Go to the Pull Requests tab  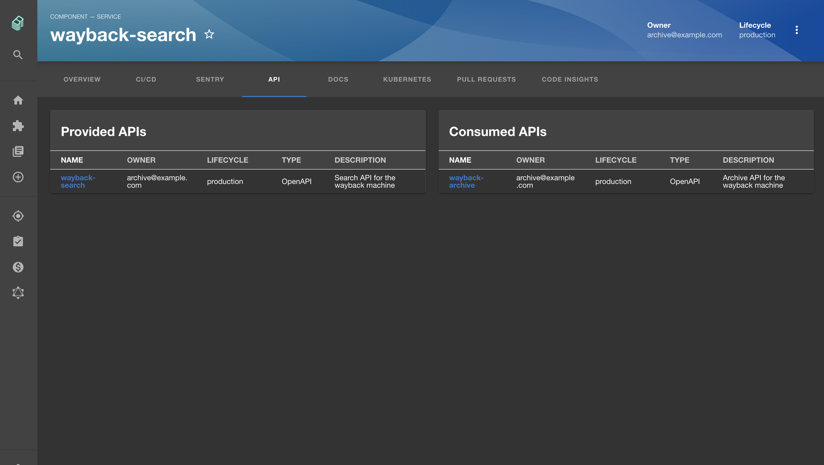(x=486, y=79)
